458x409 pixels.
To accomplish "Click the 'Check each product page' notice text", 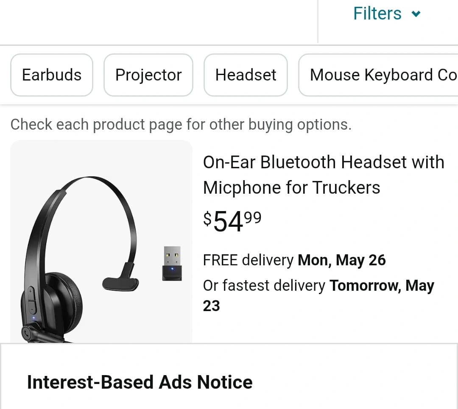I will point(181,125).
